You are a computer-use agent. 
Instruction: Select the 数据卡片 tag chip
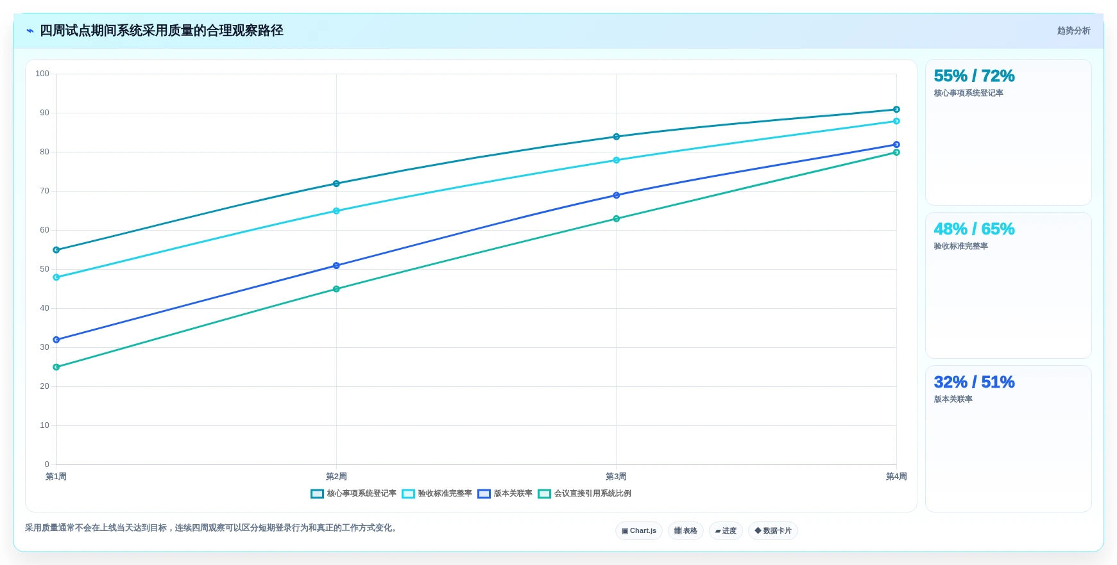pos(772,530)
